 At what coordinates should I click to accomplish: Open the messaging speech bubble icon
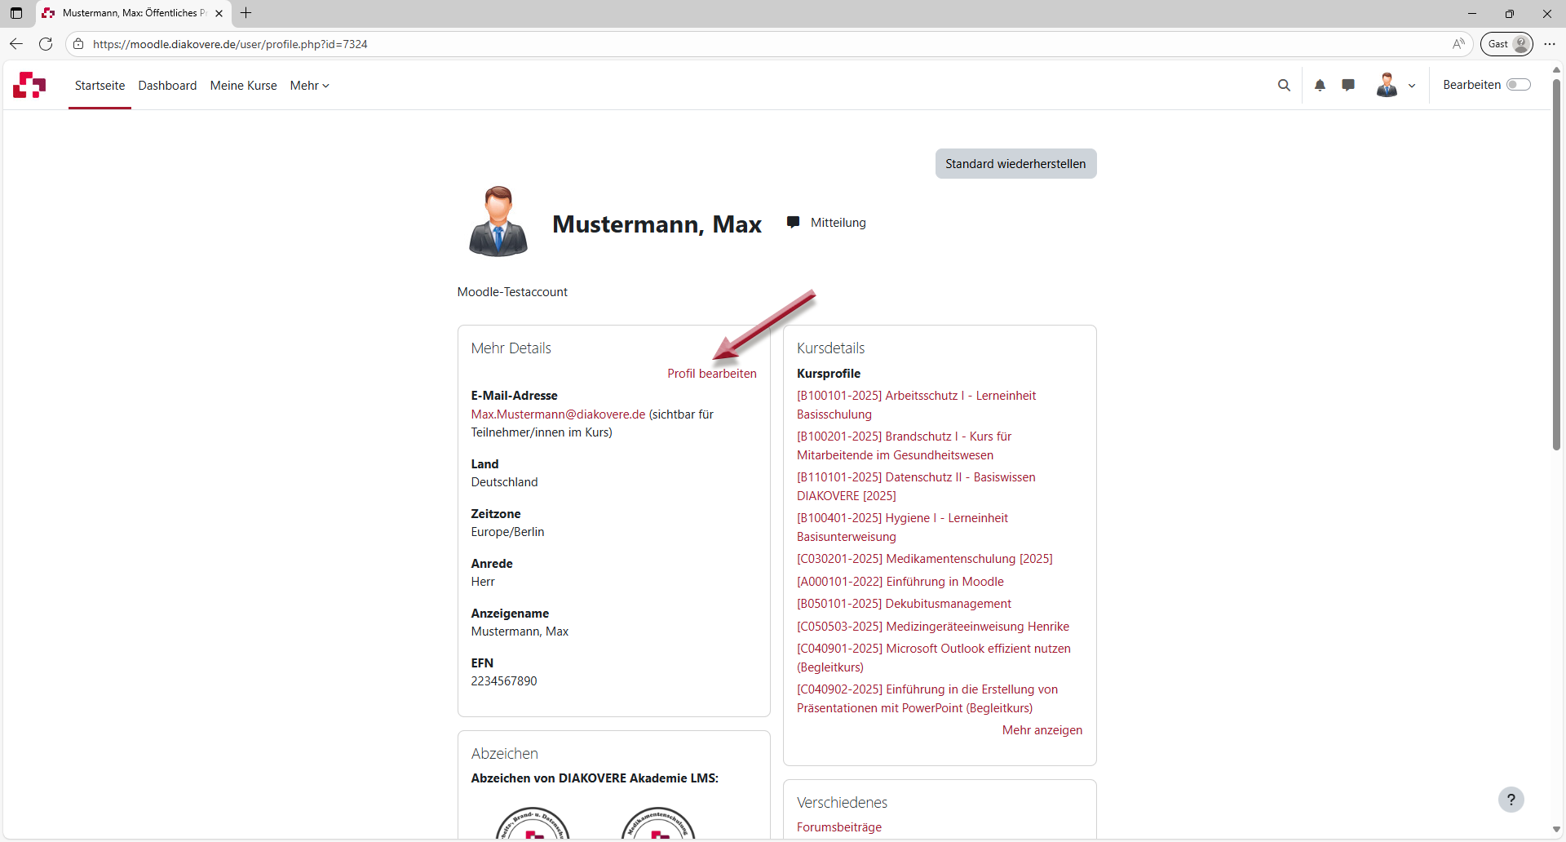click(x=1348, y=85)
